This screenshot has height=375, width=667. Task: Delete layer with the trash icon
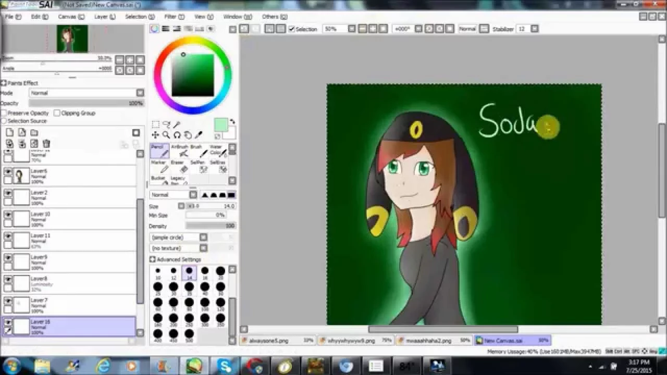click(x=46, y=144)
